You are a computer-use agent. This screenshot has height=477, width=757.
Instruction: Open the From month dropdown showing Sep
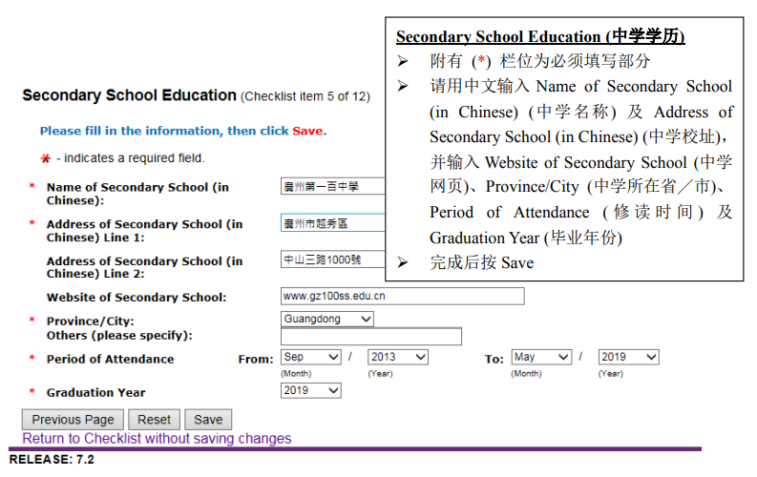310,357
